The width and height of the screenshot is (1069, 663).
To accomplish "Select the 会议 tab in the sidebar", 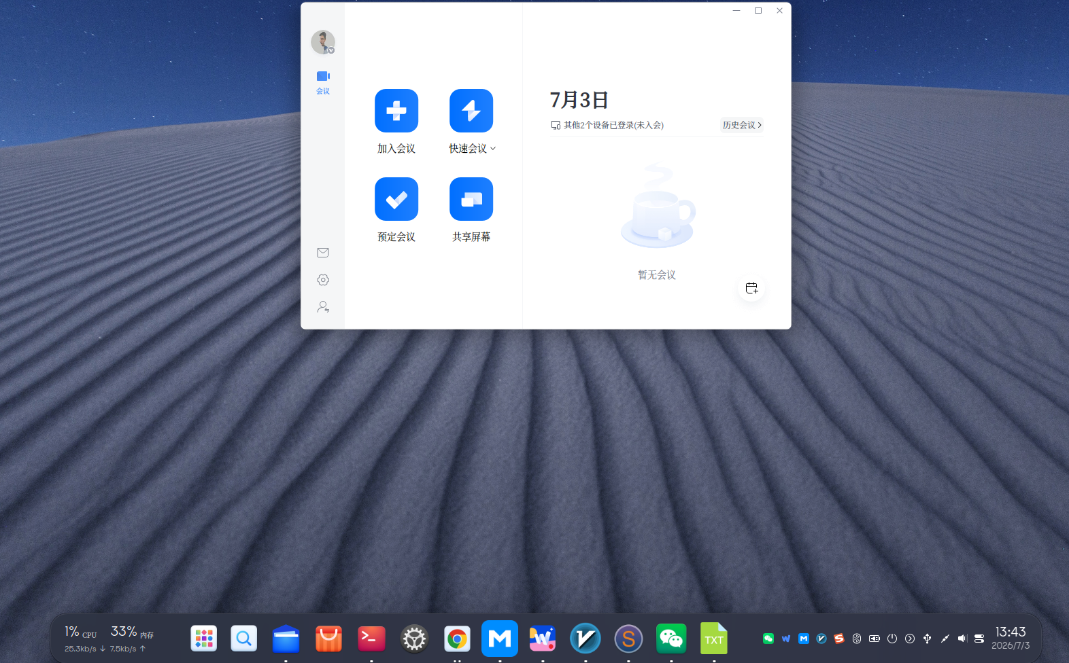I will [x=323, y=82].
